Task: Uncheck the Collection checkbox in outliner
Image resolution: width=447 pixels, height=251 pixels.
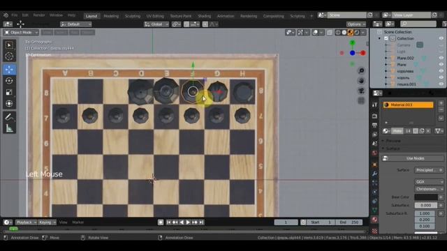Action: pyautogui.click(x=386, y=38)
